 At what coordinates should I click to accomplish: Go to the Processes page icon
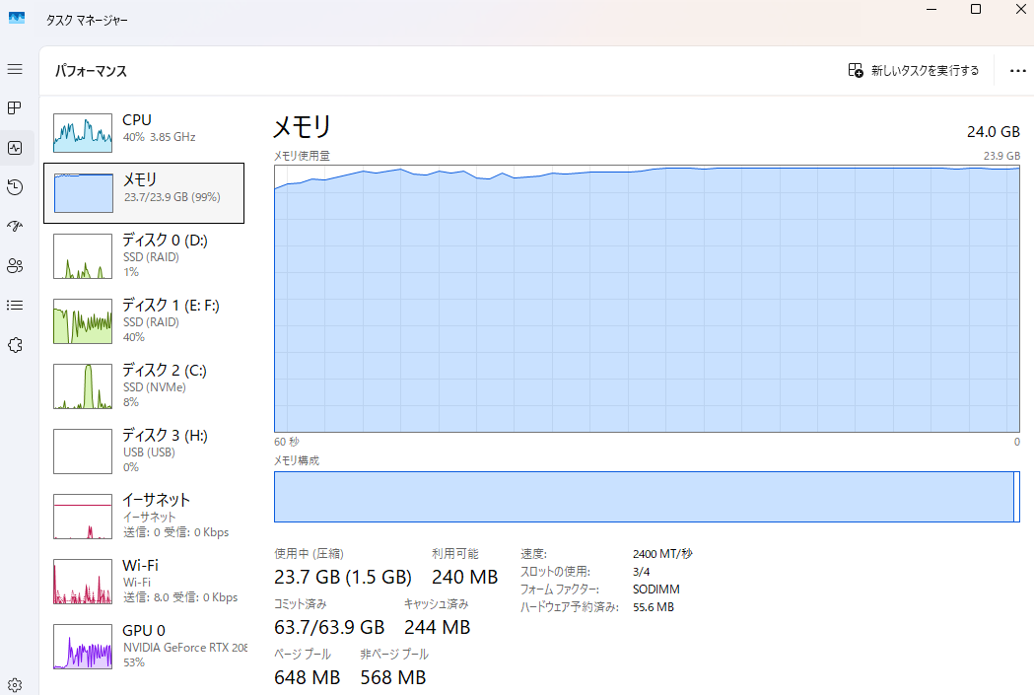[15, 108]
